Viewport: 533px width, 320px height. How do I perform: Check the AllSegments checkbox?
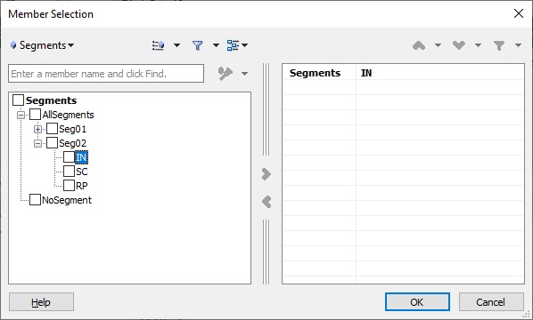point(35,115)
